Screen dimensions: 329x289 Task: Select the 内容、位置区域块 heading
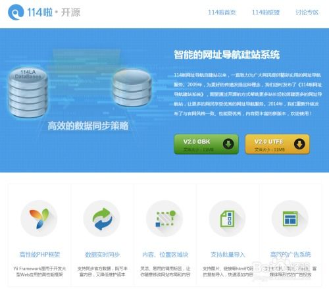[165, 255]
